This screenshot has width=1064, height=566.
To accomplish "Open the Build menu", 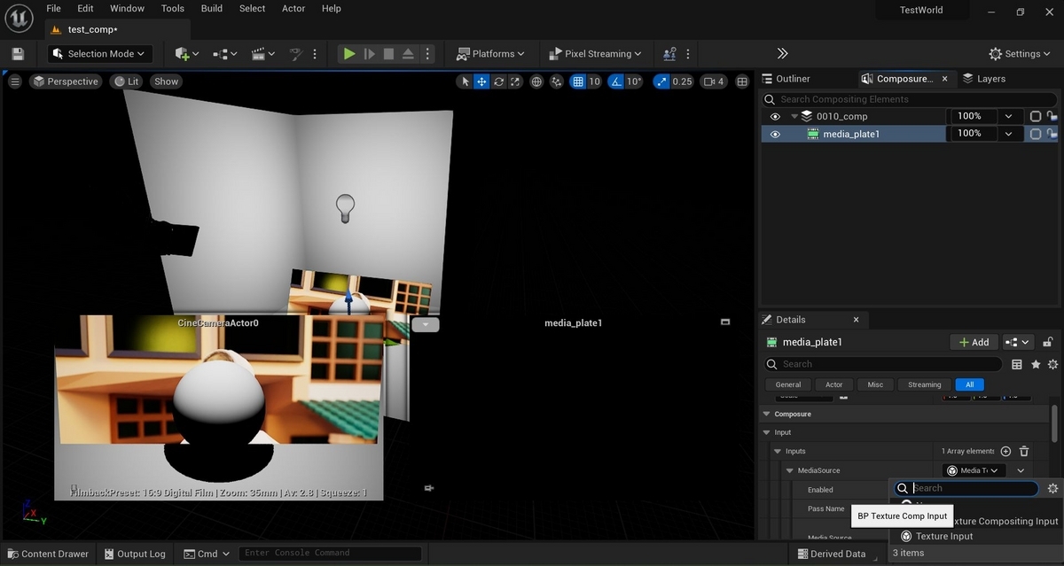I will point(212,9).
